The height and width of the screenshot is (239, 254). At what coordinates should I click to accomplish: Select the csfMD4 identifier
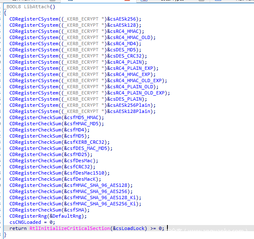[x=76, y=130]
